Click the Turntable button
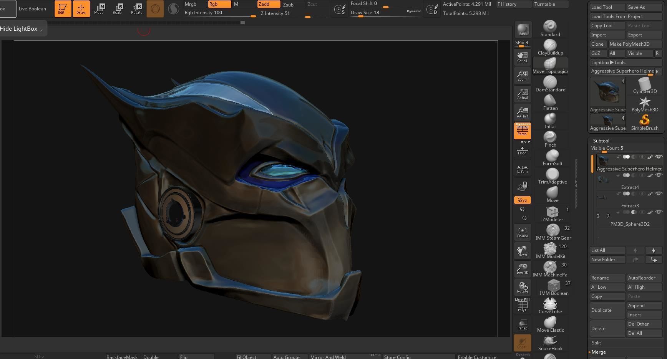Screen dimensions: 667x359 551,4
